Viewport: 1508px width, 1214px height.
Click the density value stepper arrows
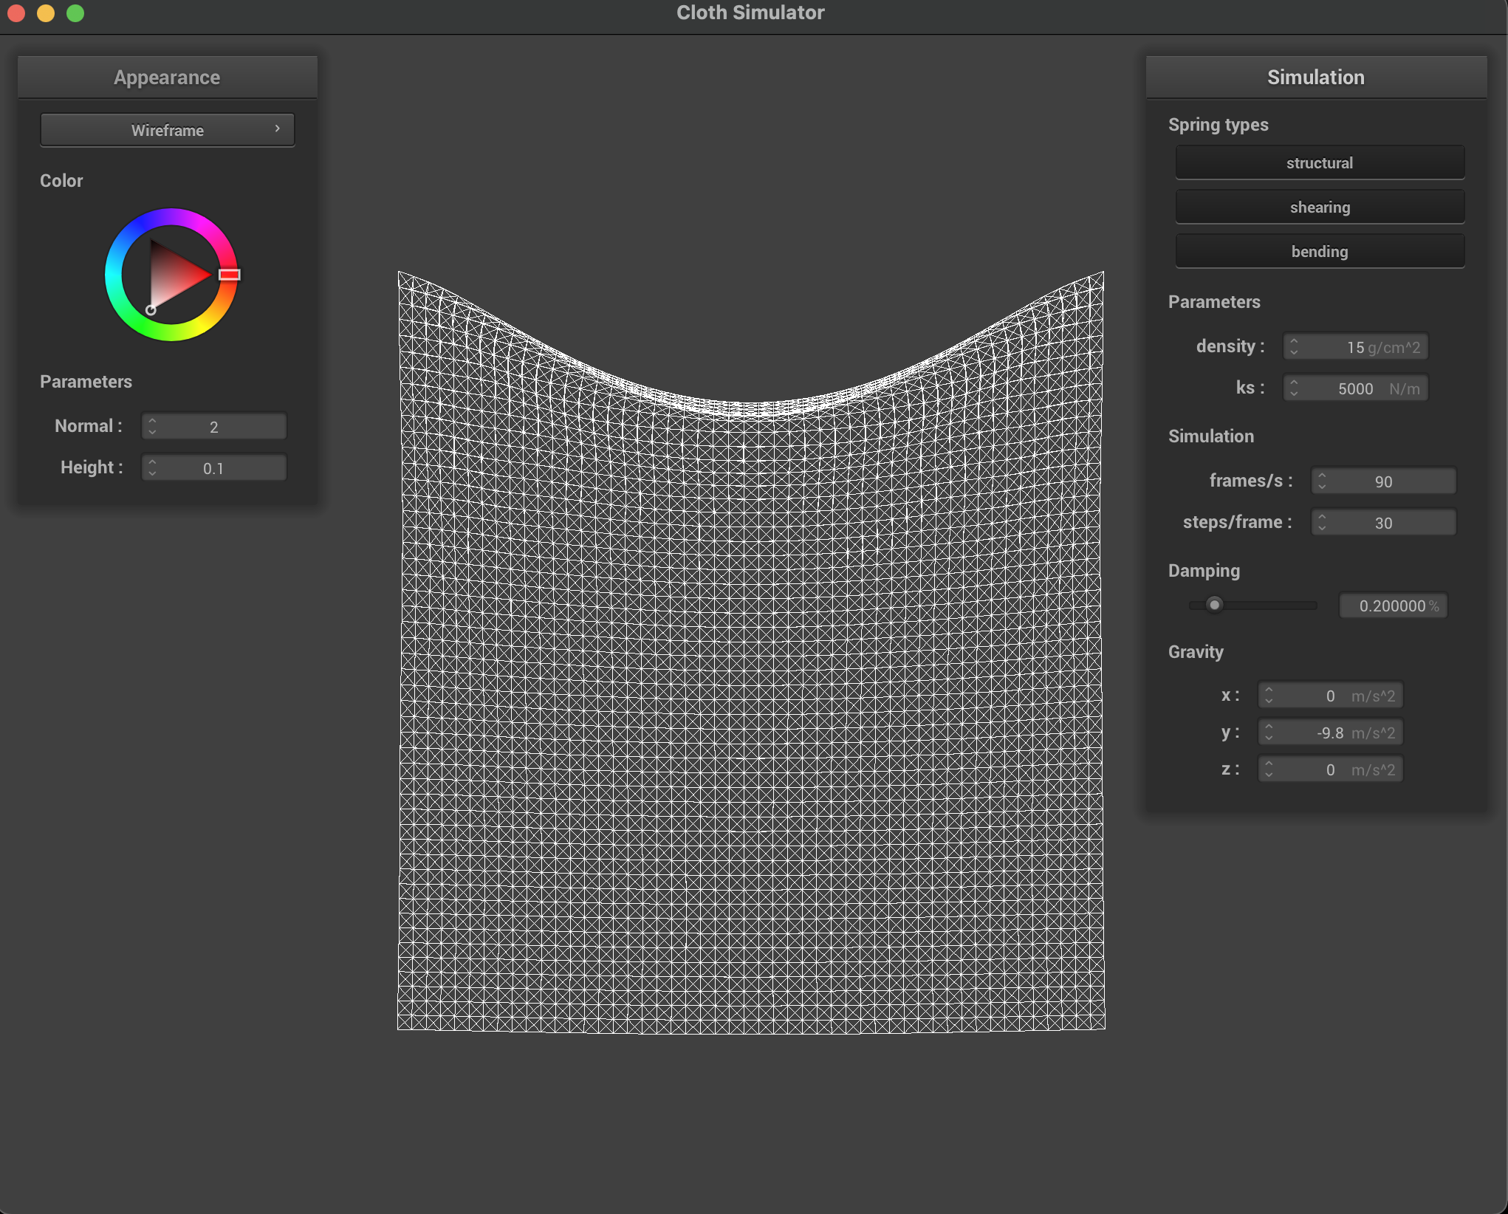pos(1294,346)
